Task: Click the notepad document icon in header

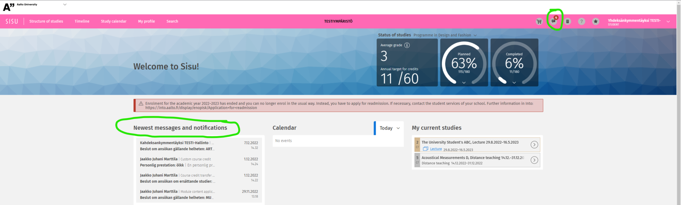Action: 567,22
